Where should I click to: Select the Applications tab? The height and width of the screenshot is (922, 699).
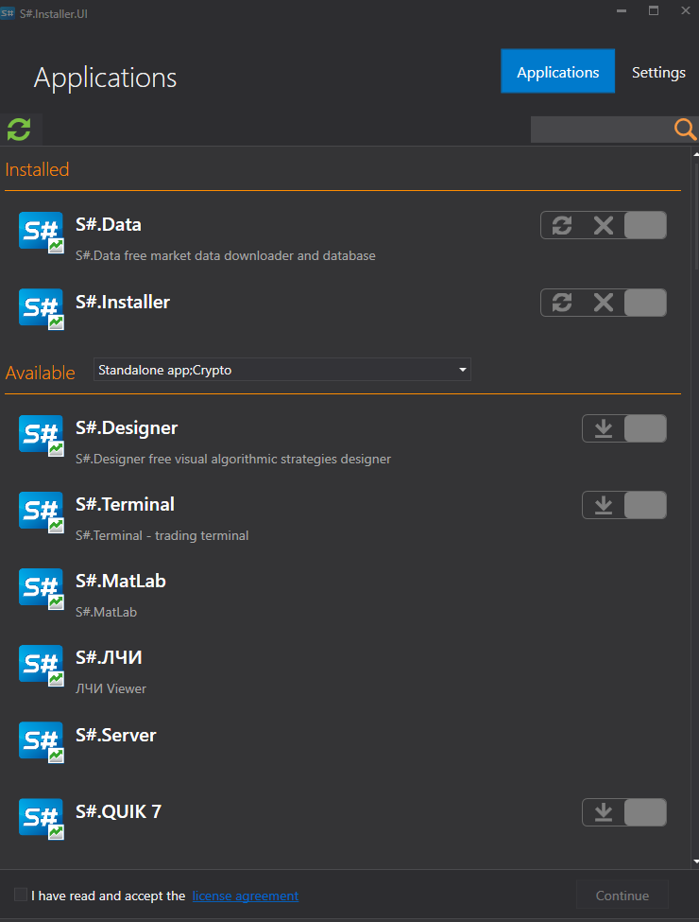tap(557, 72)
